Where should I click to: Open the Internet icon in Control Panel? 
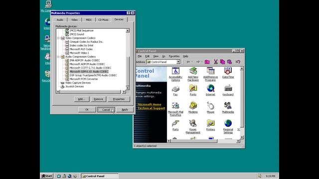pyautogui.click(x=210, y=90)
